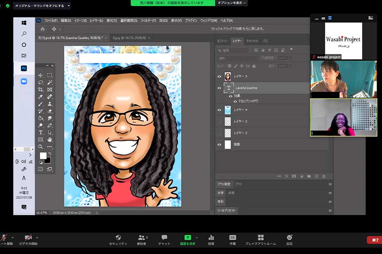Viewport: 382px width, 254px height.
Task: Open the layer blend mode dropdown
Action: 237,58
